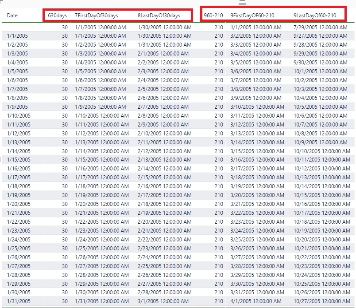Click the 210 value in the 1/16/2005 row
Viewport: 356px width, 308px height.
(x=219, y=169)
